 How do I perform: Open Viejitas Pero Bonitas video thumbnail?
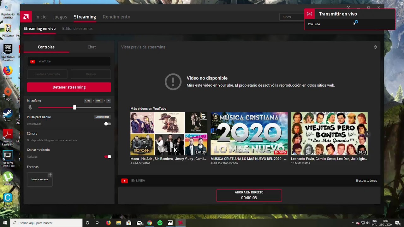(329, 134)
